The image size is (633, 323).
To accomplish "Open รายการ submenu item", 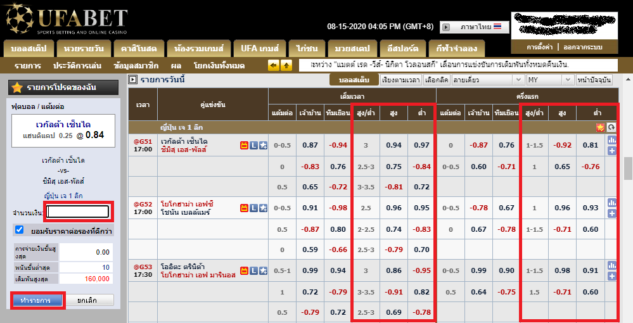I will [27, 66].
